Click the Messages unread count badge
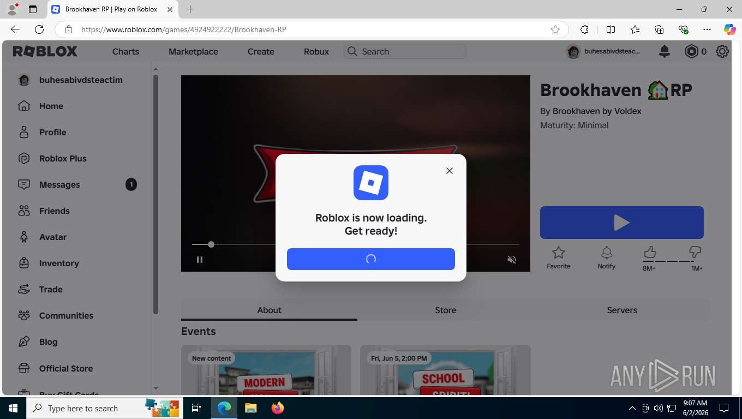 131,184
